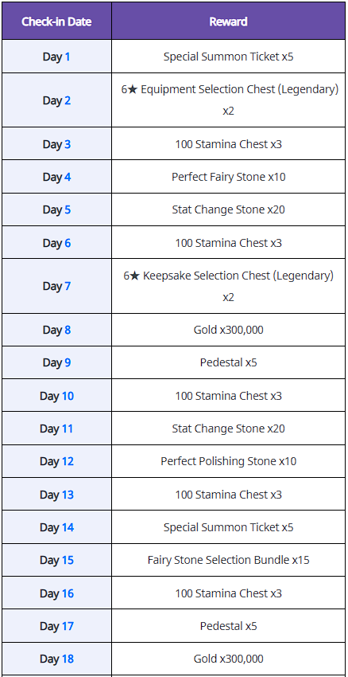Screen dimensions: 348x677
Task: Click the Day 2 date cell
Action: [56, 100]
